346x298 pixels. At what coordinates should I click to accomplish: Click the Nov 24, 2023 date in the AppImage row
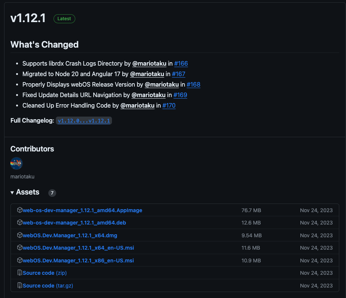coord(316,210)
